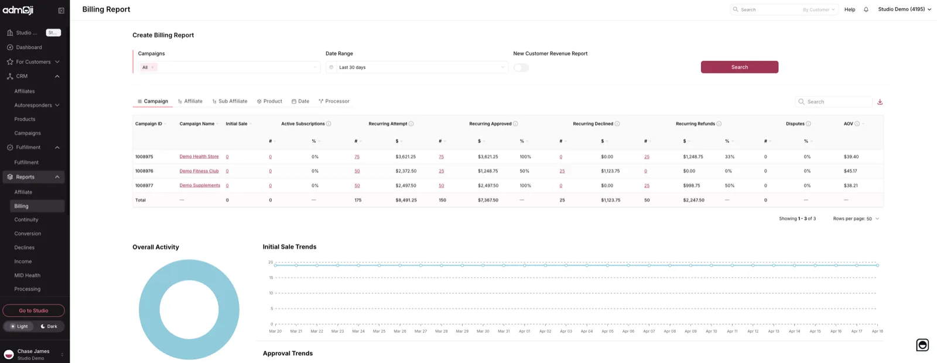Collapse the CRM sidebar section
Viewport: 937px width, 363px height.
click(57, 76)
